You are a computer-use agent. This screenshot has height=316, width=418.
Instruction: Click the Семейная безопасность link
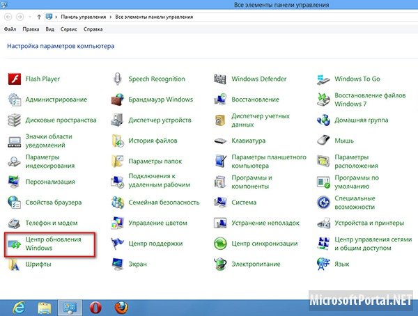(164, 203)
